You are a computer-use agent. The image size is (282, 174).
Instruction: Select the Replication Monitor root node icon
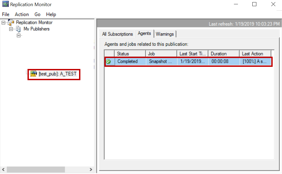(11, 22)
